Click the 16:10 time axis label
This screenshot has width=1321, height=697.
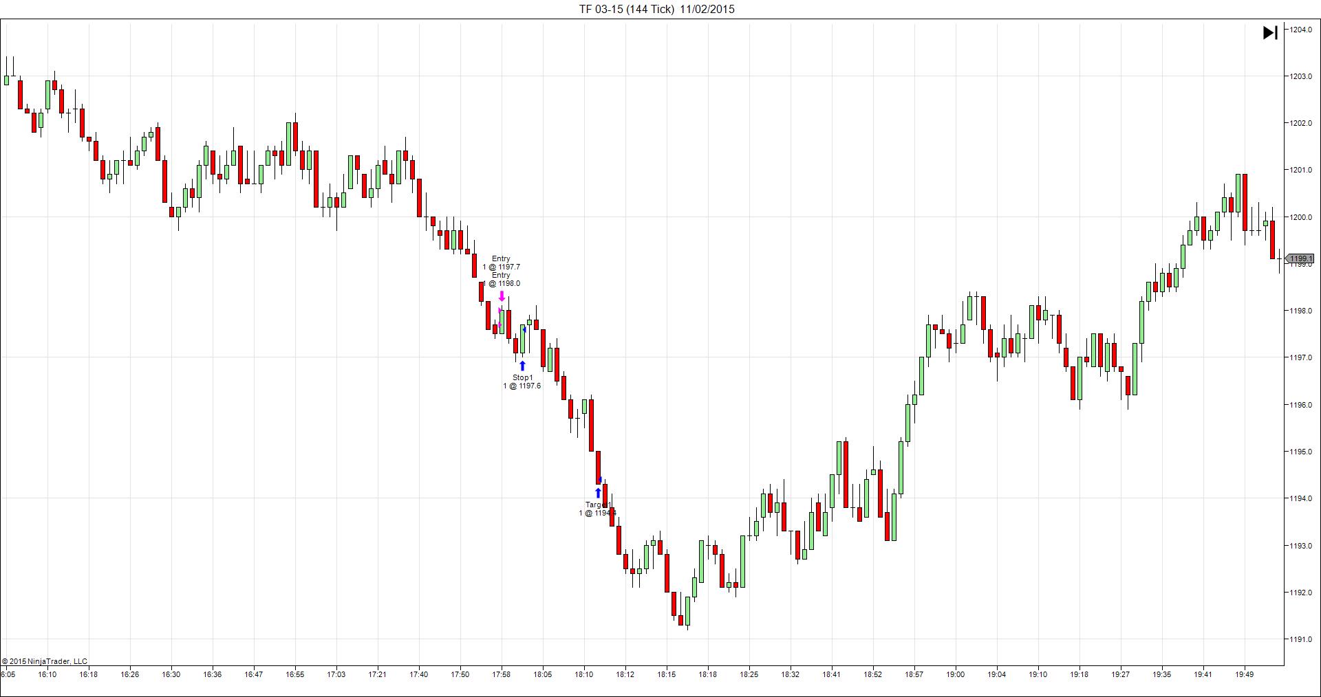pyautogui.click(x=47, y=674)
